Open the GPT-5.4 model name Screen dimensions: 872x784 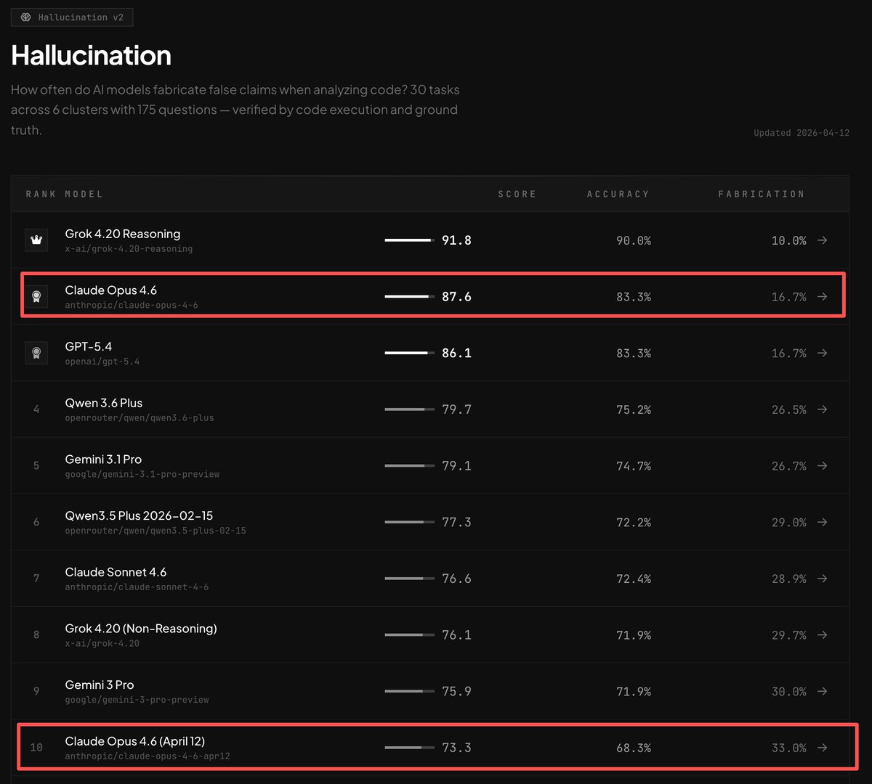(x=89, y=346)
